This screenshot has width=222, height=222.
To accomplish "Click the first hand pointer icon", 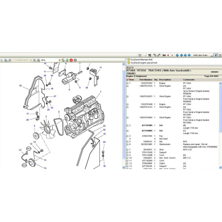I will point(155,55).
